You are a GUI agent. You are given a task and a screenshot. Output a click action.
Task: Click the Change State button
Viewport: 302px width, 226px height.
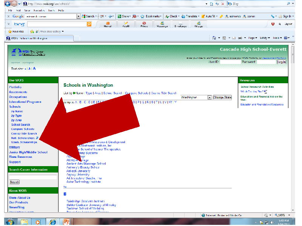[x=222, y=98]
